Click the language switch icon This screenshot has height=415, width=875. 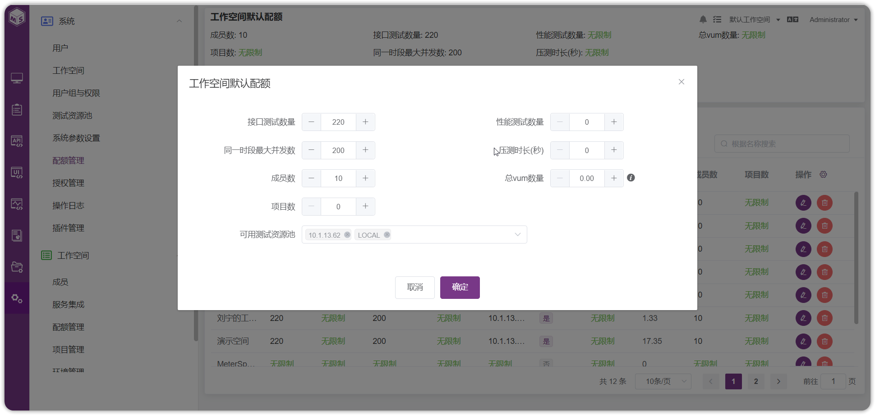pos(792,19)
